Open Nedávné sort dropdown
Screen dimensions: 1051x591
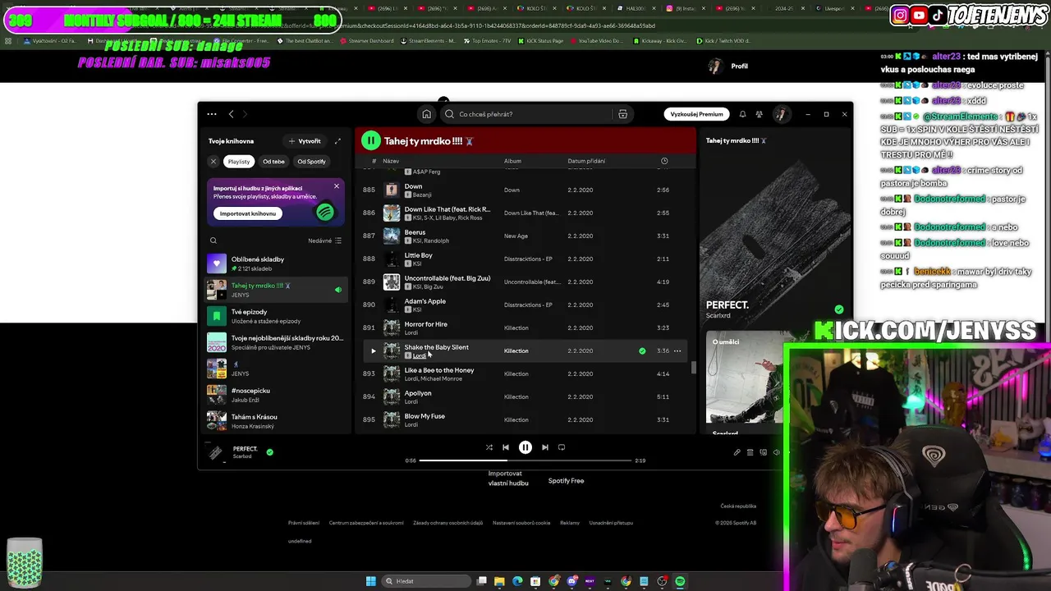pyautogui.click(x=324, y=241)
